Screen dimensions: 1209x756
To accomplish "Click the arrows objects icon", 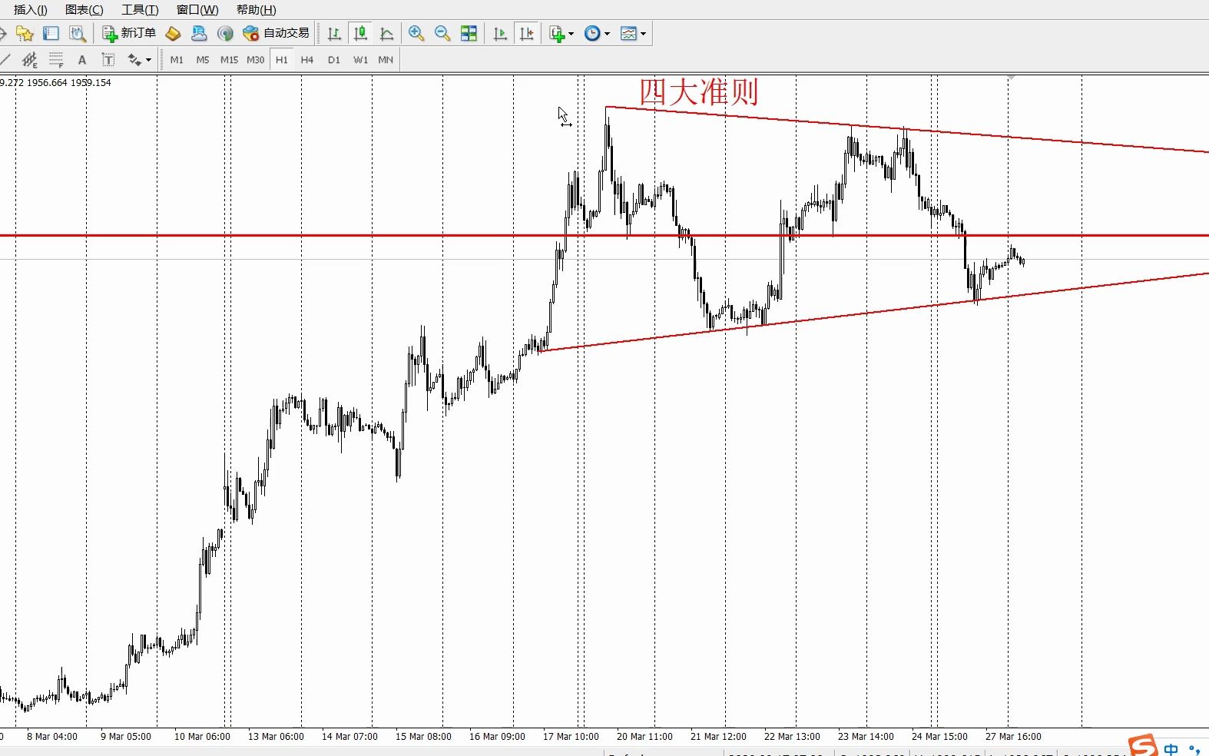I will tap(134, 60).
